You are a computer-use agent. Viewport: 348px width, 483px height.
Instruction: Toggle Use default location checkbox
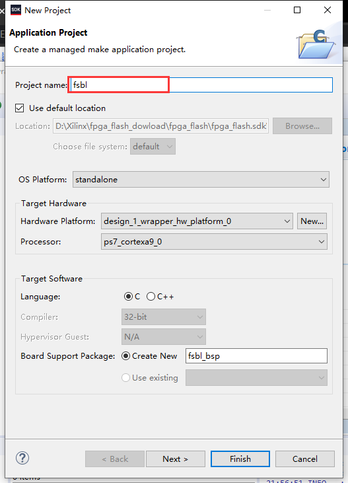click(19, 108)
